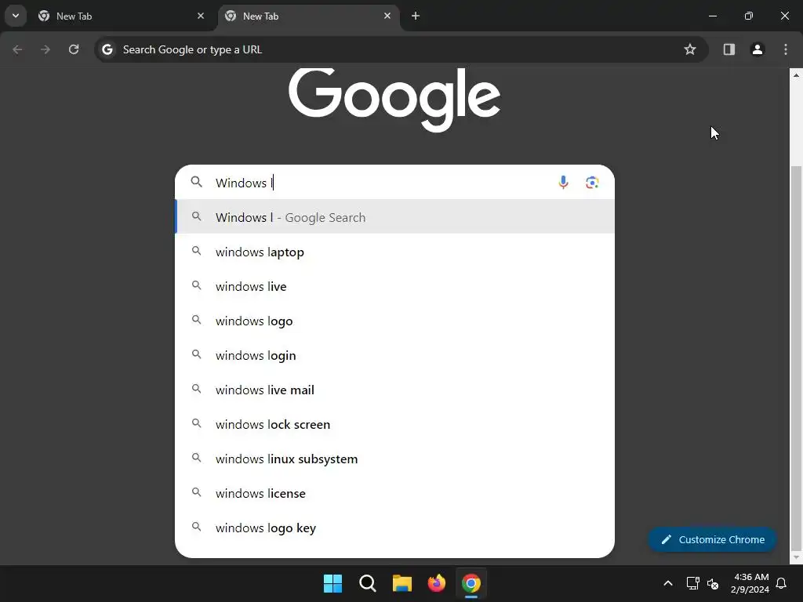Click the Google G icon in address bar

tap(107, 49)
